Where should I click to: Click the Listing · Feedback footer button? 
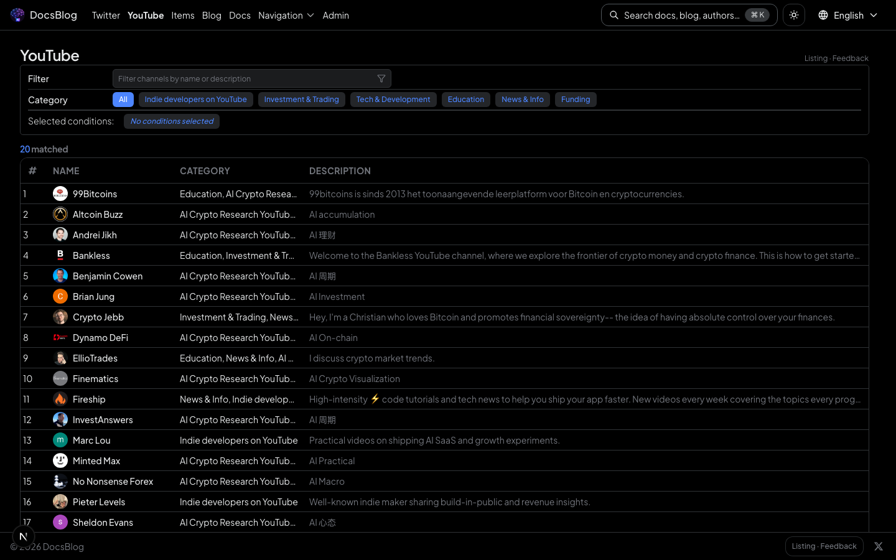pyautogui.click(x=824, y=546)
